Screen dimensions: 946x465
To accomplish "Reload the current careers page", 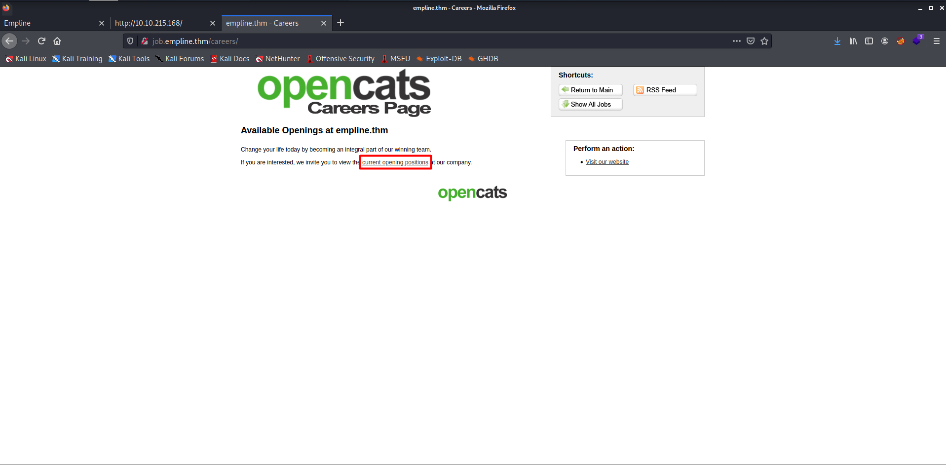I will coord(41,41).
